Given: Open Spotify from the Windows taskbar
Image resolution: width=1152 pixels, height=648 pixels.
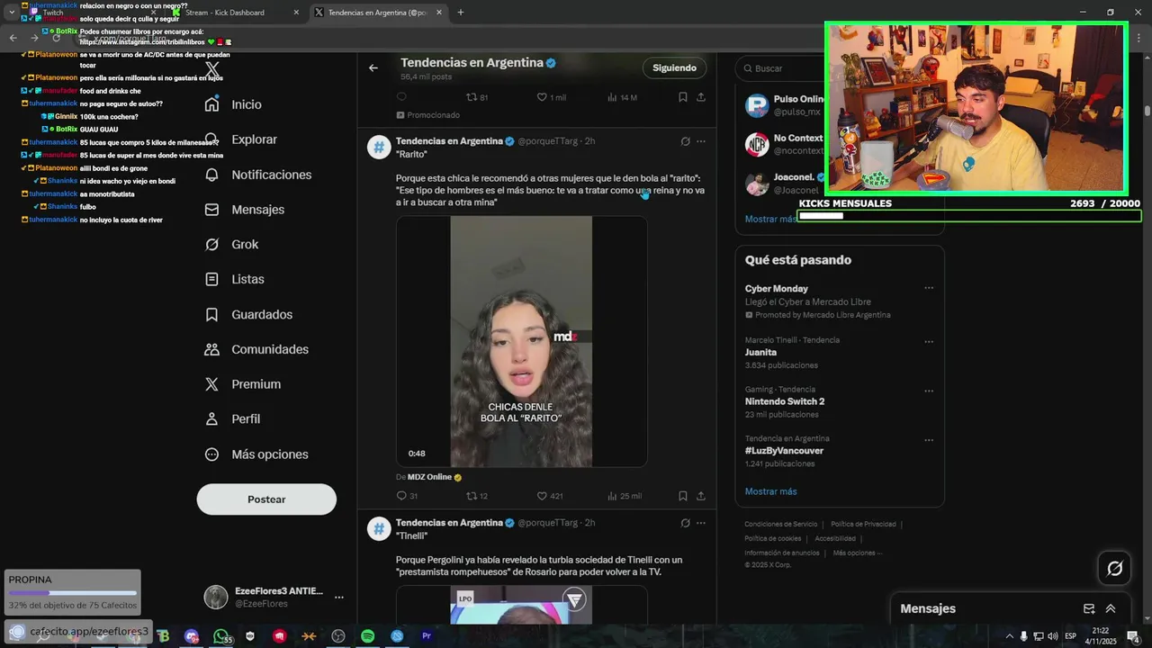Looking at the screenshot, I should (367, 636).
